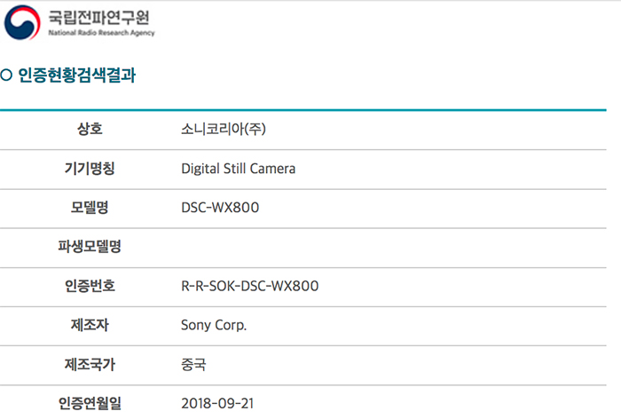Click the 소니코리아(주) company name
The width and height of the screenshot is (621, 419).
coord(224,129)
